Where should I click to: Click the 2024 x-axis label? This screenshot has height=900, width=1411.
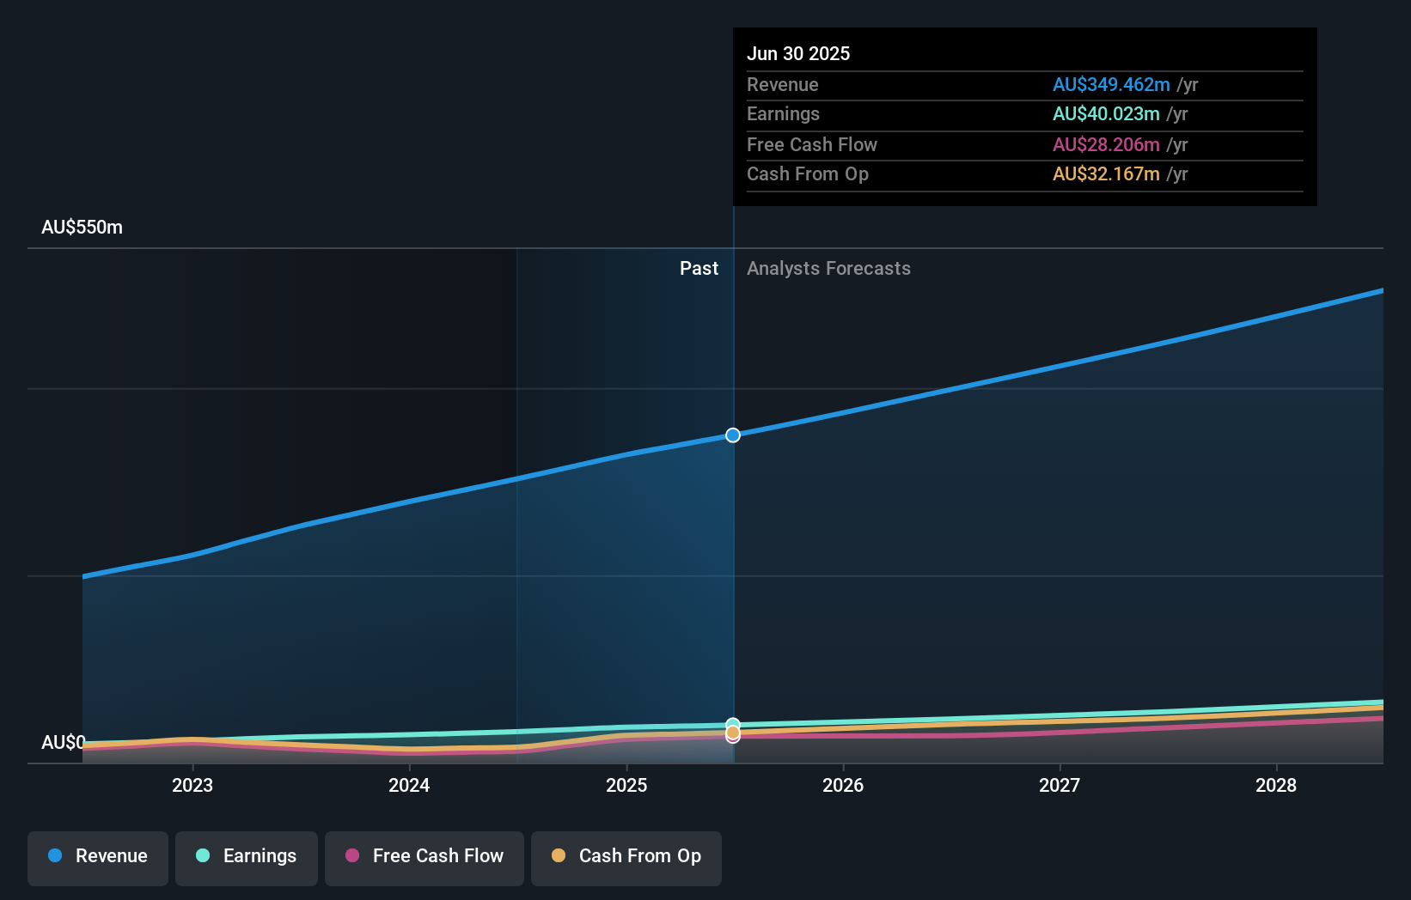pyautogui.click(x=409, y=785)
